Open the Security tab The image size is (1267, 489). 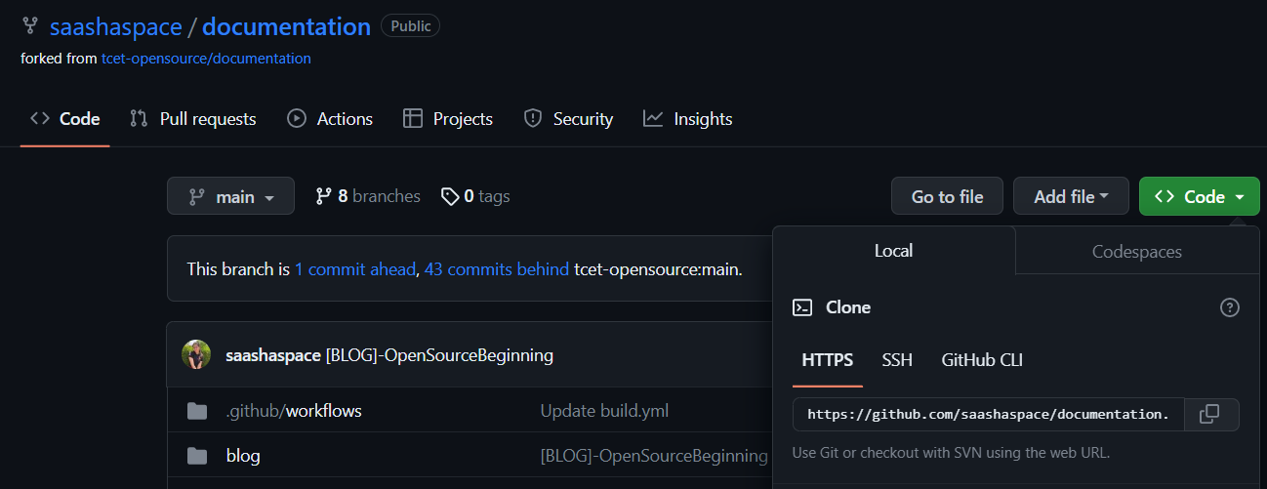point(568,119)
